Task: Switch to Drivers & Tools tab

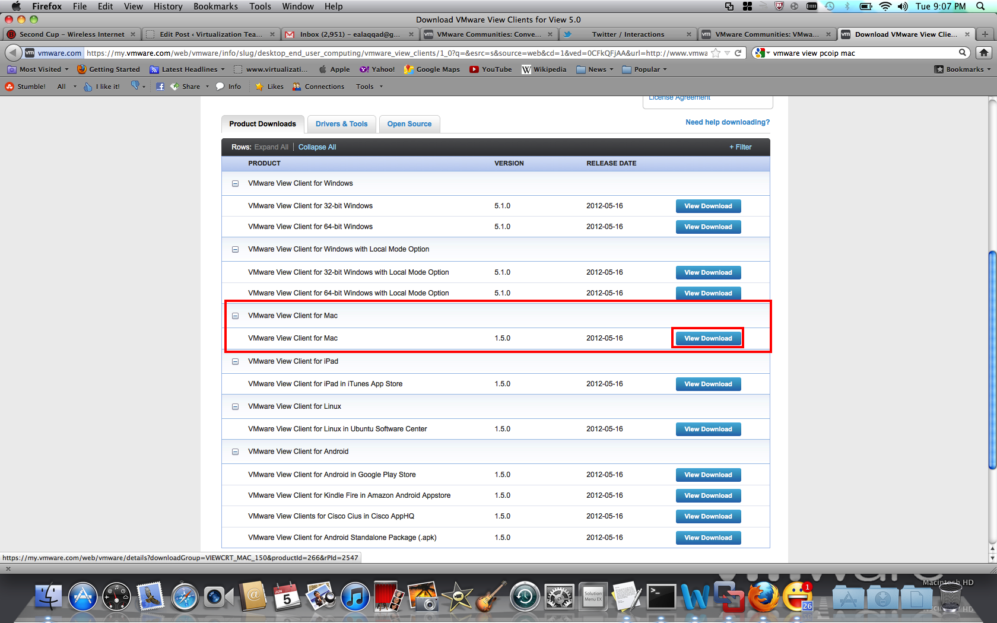Action: (341, 124)
